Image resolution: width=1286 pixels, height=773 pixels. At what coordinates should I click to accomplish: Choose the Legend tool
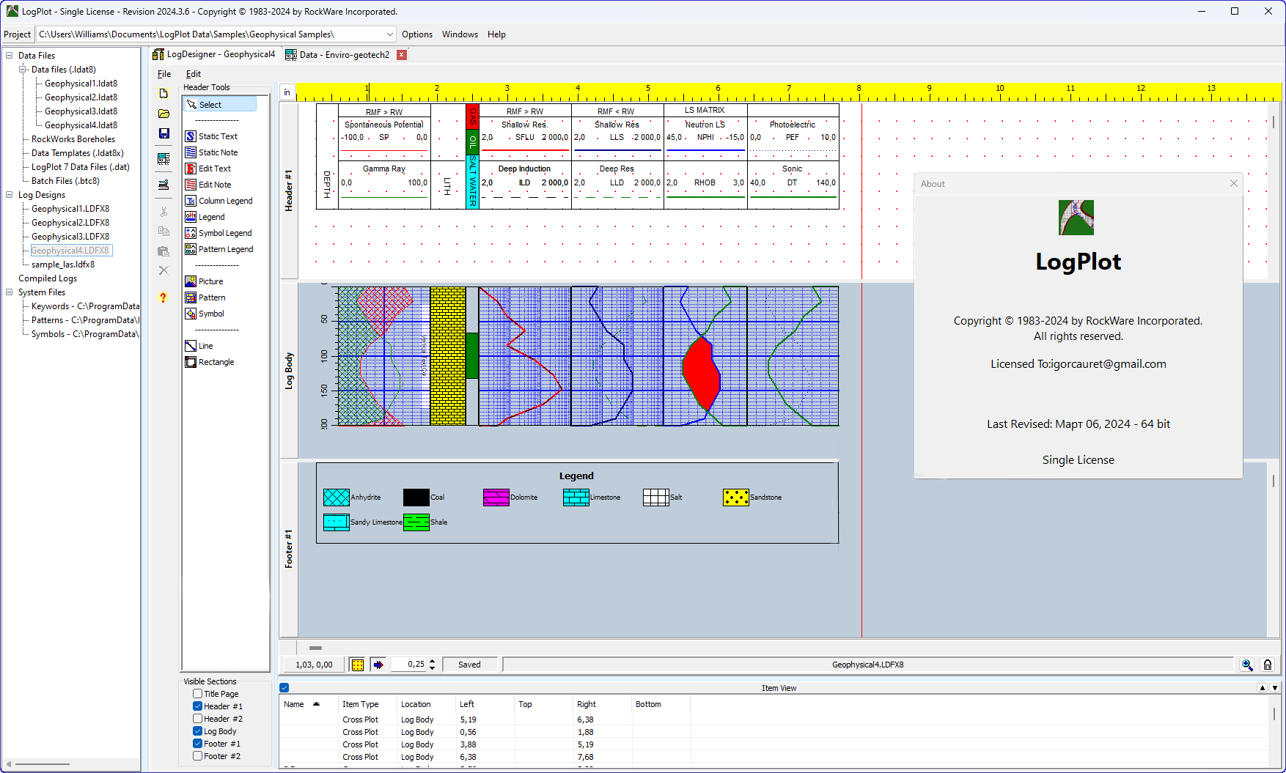click(205, 217)
